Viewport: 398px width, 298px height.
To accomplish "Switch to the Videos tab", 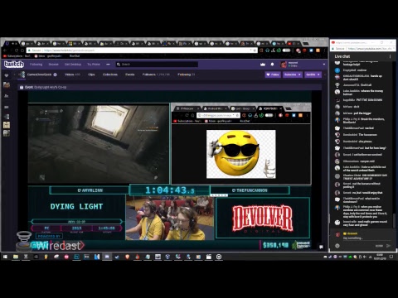I will point(72,74).
